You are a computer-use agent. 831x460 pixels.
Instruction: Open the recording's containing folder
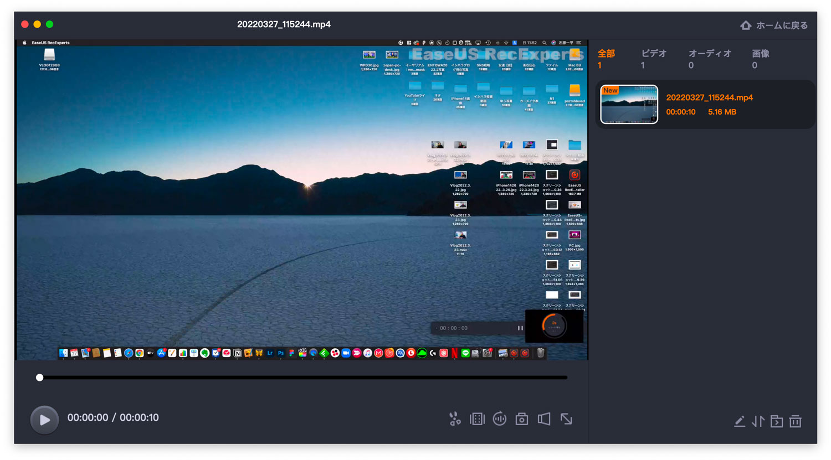coord(777,422)
